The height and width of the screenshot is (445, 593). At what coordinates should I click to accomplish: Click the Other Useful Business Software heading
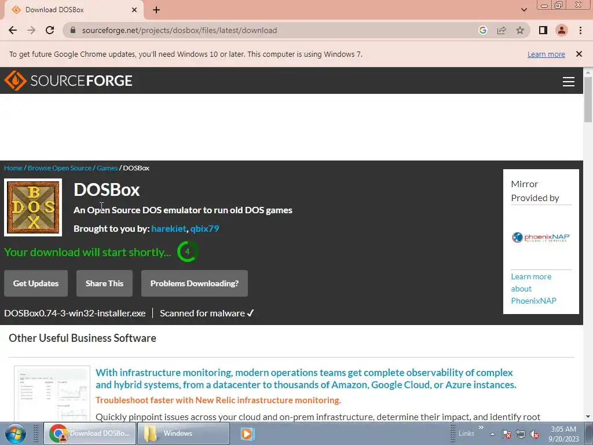[82, 338]
